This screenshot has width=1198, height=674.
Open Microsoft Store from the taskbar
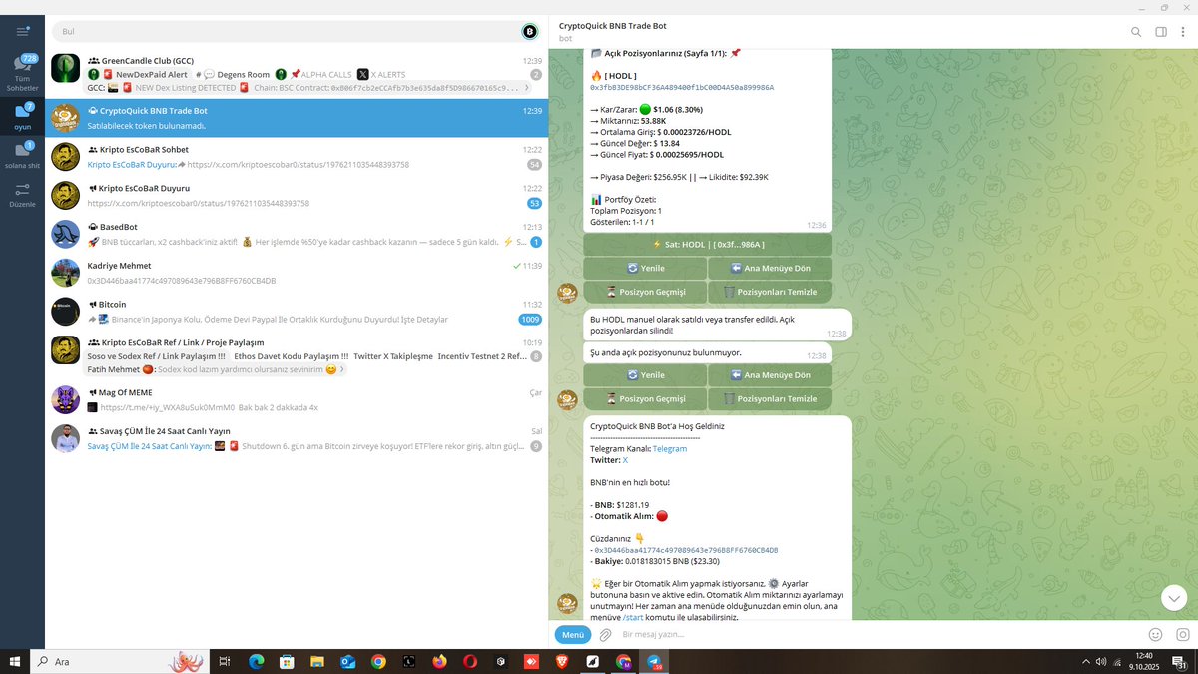pyautogui.click(x=287, y=661)
